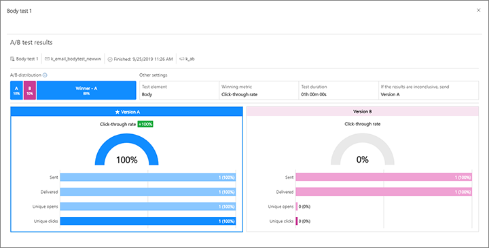Click the A/B test results heading
Image resolution: width=489 pixels, height=248 pixels.
coord(31,43)
